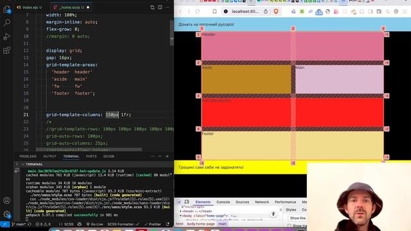Screen dimensions: 411x231
Task: Start Go Live server from status bar
Action: click(94, 225)
